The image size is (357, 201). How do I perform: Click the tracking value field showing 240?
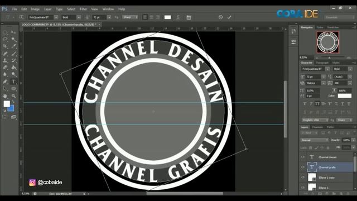click(340, 83)
